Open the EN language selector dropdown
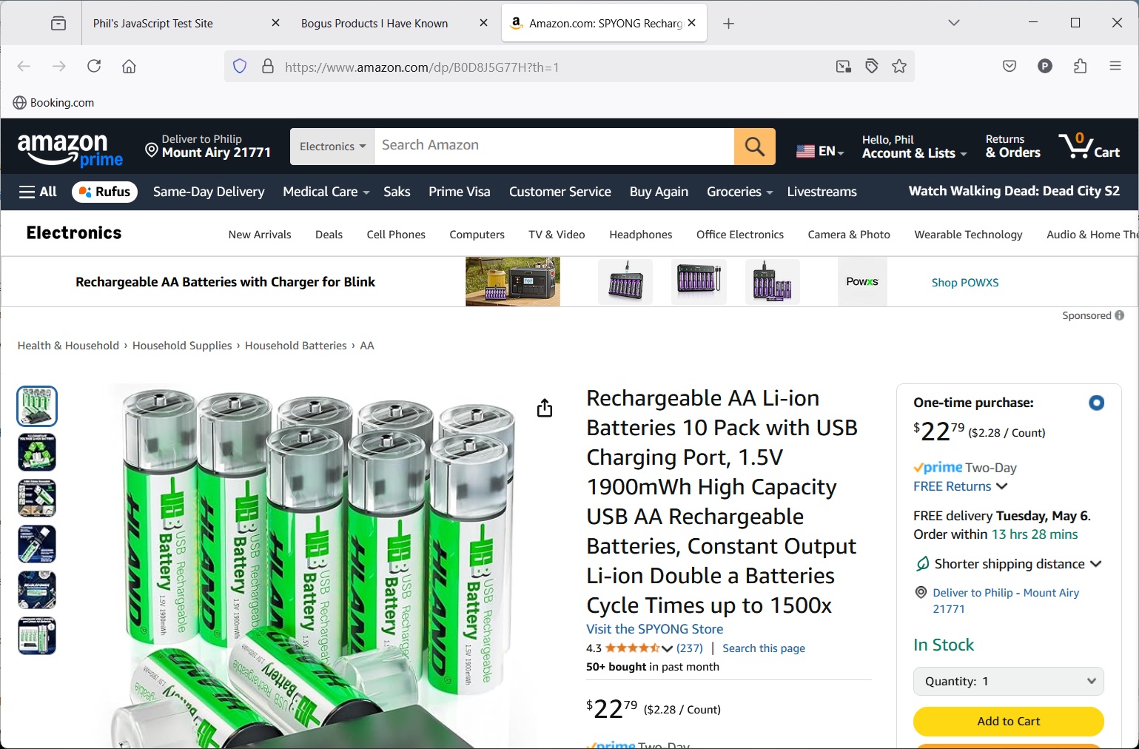The image size is (1139, 749). click(x=820, y=151)
